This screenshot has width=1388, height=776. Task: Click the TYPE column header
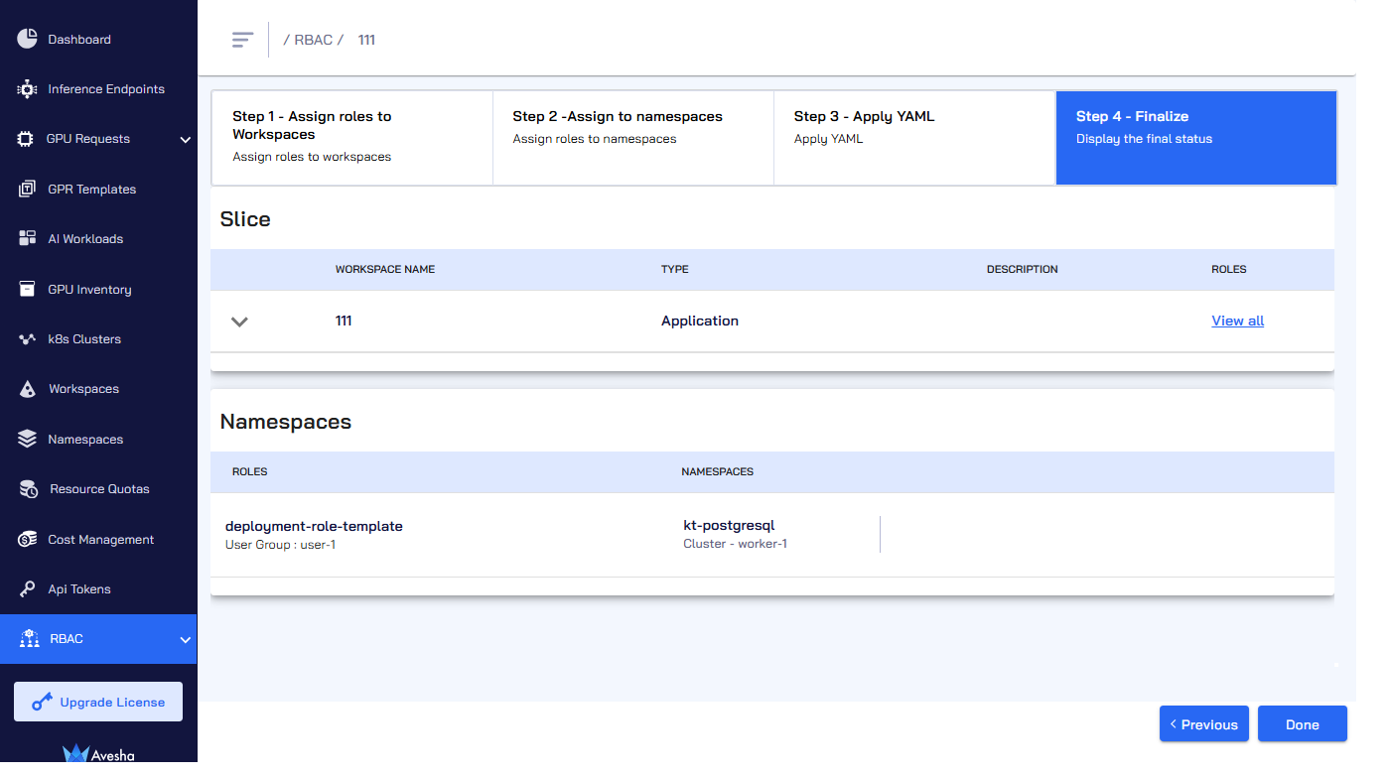pos(675,270)
